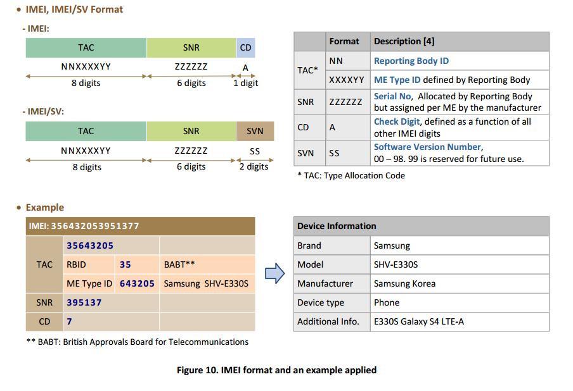Select the 'Model' label cell
The height and width of the screenshot is (391, 573).
332,265
